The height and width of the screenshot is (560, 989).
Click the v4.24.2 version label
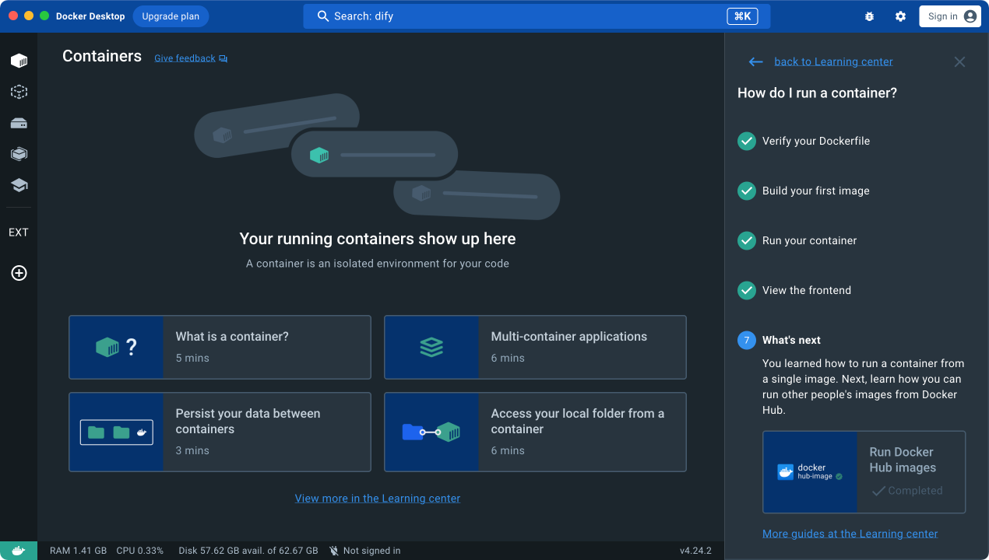point(695,551)
